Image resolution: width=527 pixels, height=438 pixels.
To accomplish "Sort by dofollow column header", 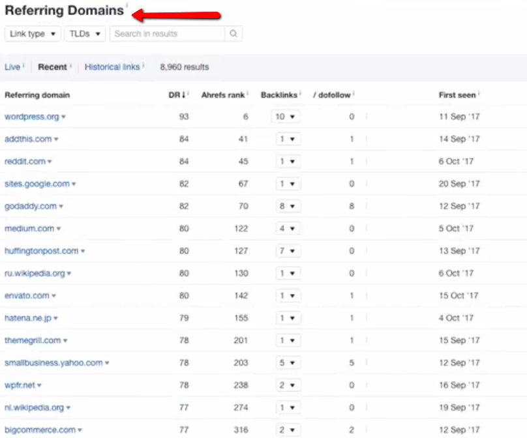I will (332, 95).
